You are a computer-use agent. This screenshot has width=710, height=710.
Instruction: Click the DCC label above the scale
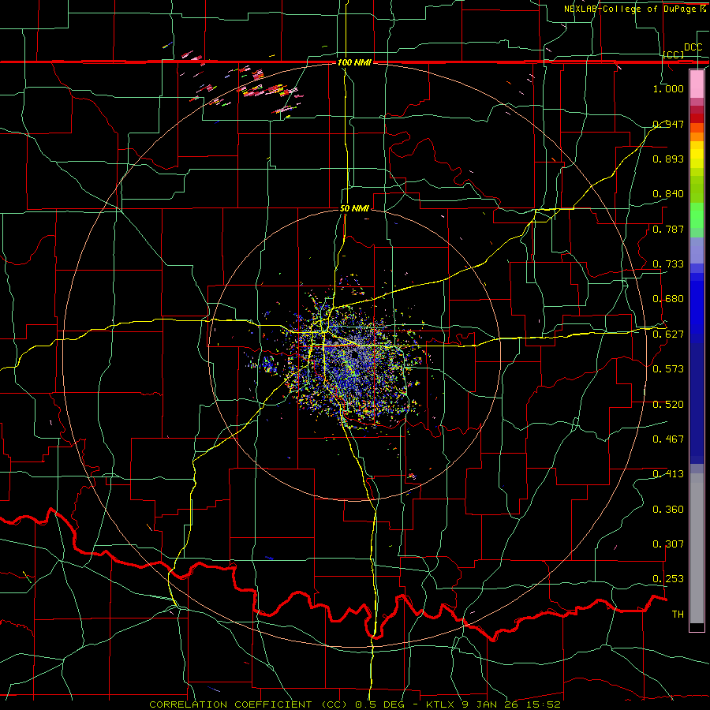click(x=693, y=47)
